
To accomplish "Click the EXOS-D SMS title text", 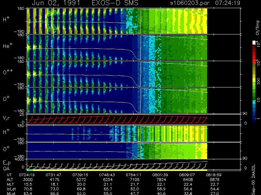I will tap(115, 3).
